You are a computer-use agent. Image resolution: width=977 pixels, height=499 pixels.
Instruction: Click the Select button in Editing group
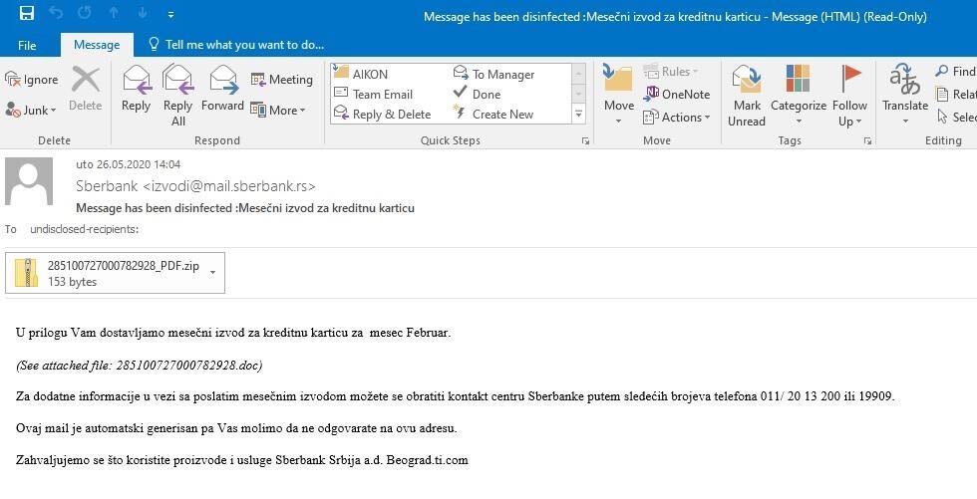[x=956, y=117]
